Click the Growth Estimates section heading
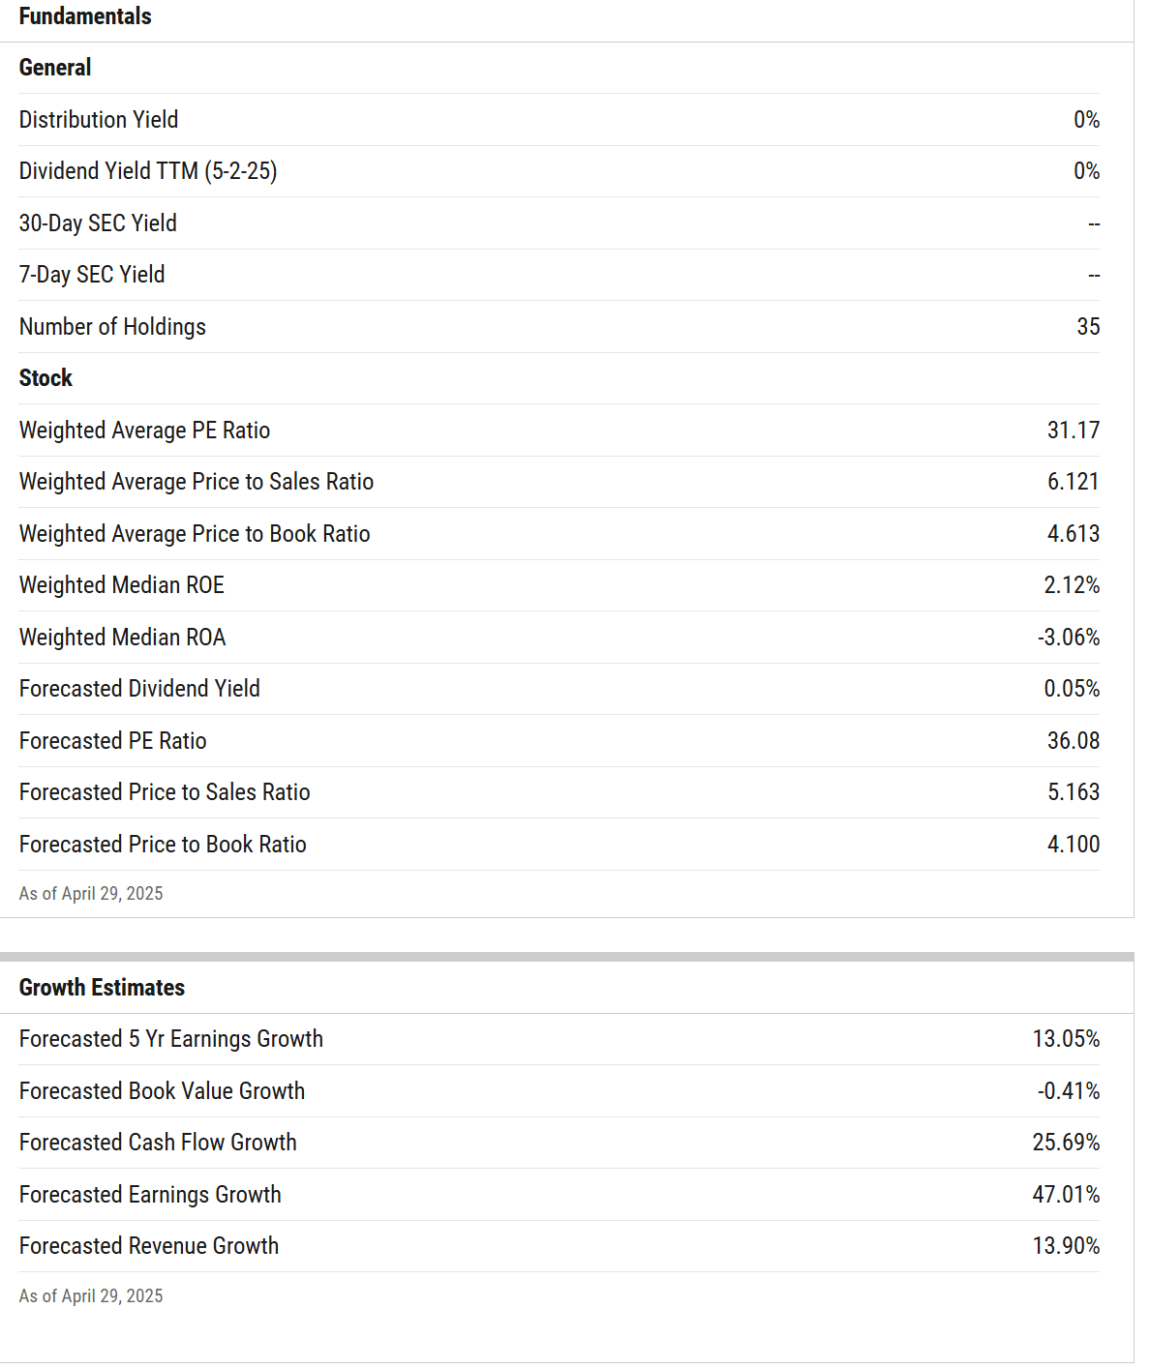This screenshot has width=1150, height=1368. click(102, 988)
